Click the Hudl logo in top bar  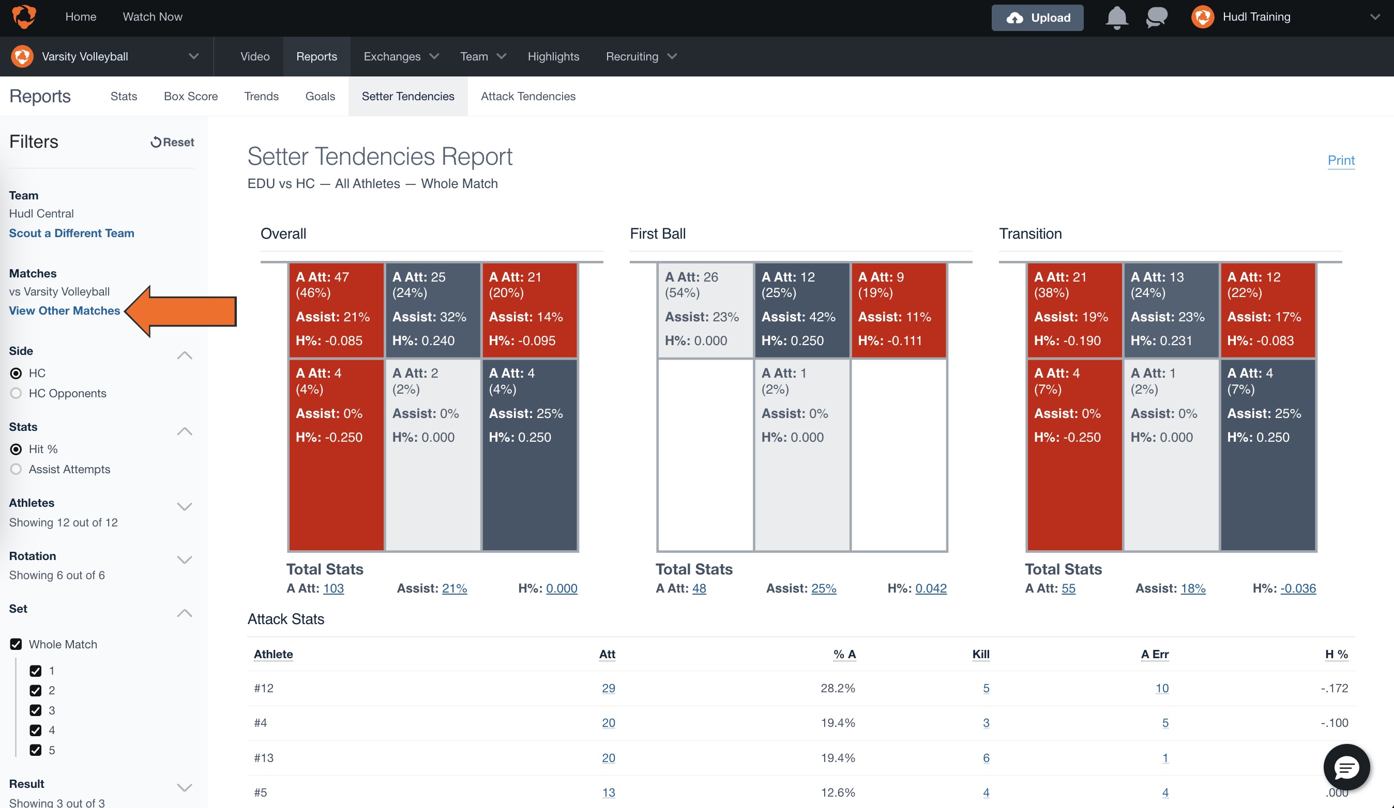click(24, 17)
